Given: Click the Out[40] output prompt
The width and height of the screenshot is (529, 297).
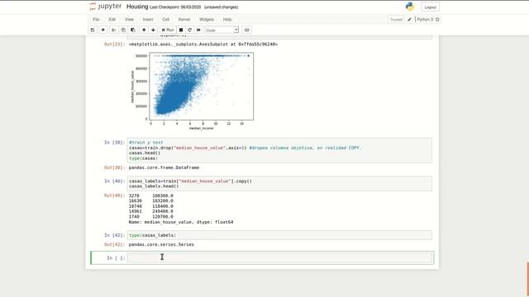Looking at the screenshot, I should tap(114, 196).
